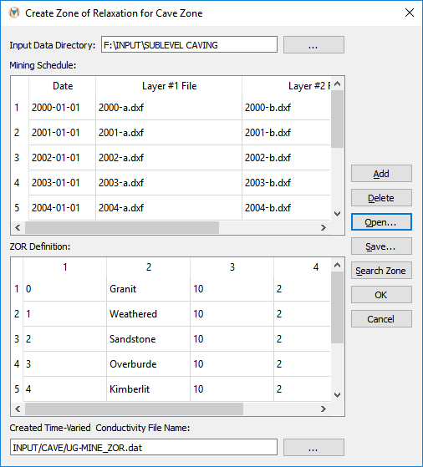Click ZOR Definition vertical scrollbar thumb
The width and height of the screenshot is (423, 467).
(x=337, y=307)
